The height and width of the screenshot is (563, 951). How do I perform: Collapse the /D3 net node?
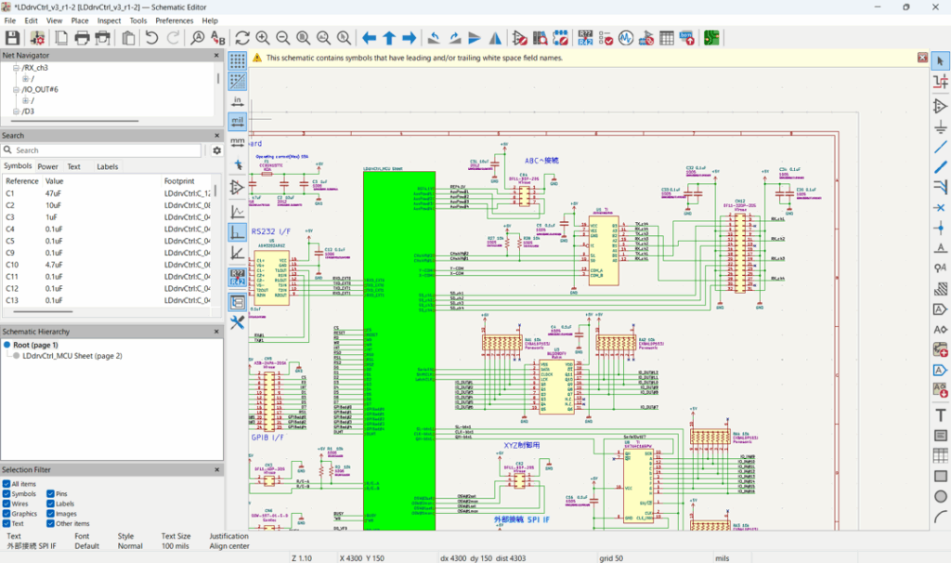[x=17, y=111]
